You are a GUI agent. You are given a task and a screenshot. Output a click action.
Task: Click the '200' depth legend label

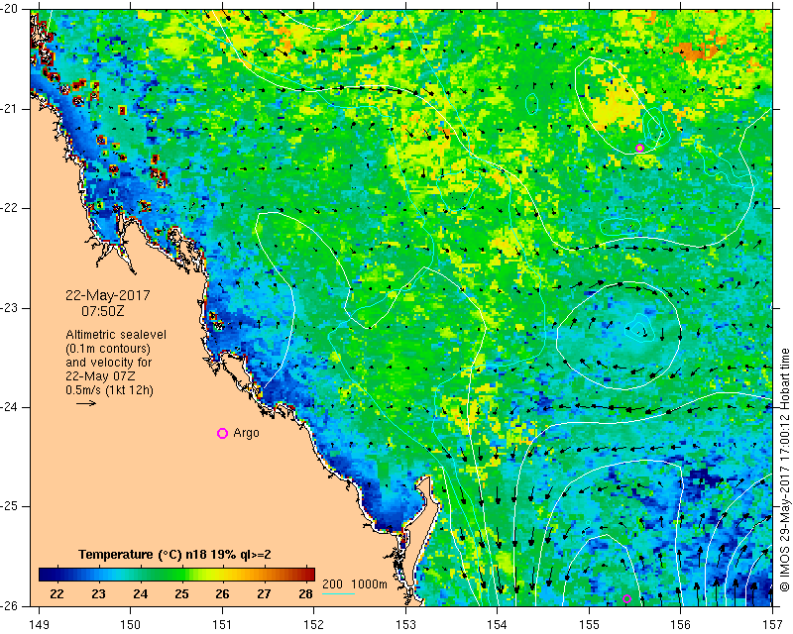click(332, 583)
